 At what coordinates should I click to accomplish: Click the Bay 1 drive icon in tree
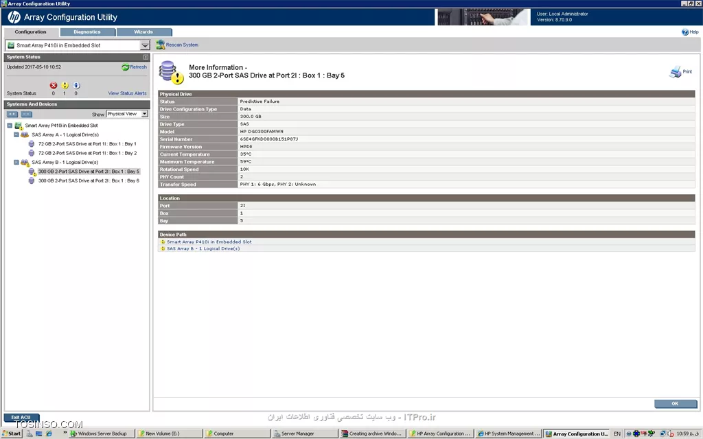32,144
